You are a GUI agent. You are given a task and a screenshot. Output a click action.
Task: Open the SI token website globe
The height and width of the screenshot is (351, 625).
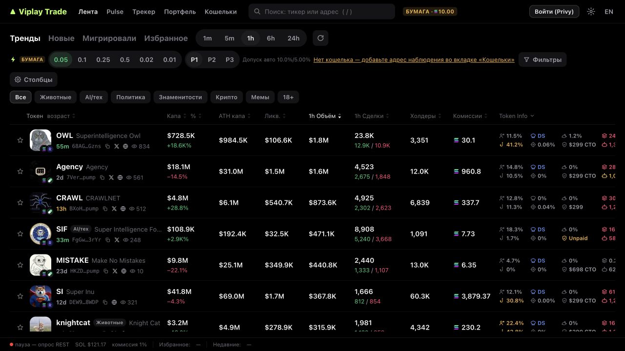click(x=114, y=302)
